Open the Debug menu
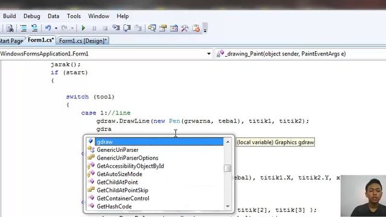This screenshot has height=217, width=386. (32, 16)
